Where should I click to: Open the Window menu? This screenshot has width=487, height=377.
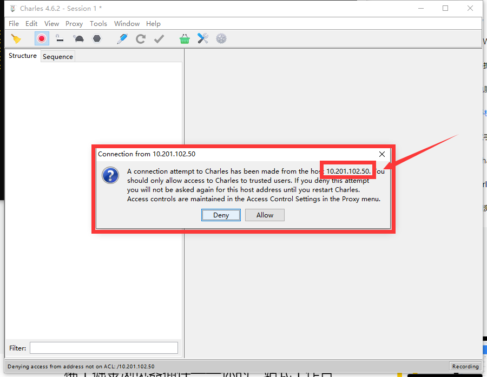pos(127,24)
